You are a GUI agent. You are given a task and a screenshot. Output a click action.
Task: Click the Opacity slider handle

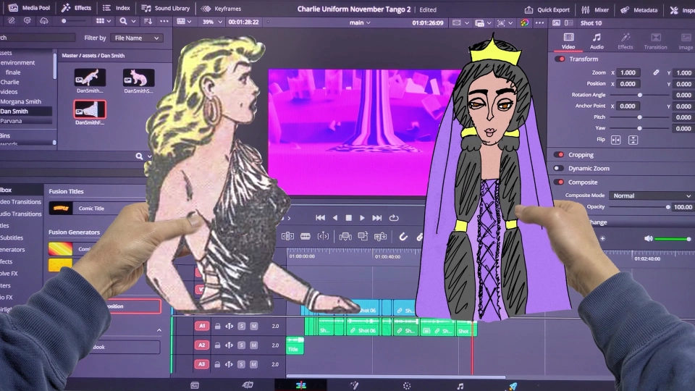tap(668, 207)
